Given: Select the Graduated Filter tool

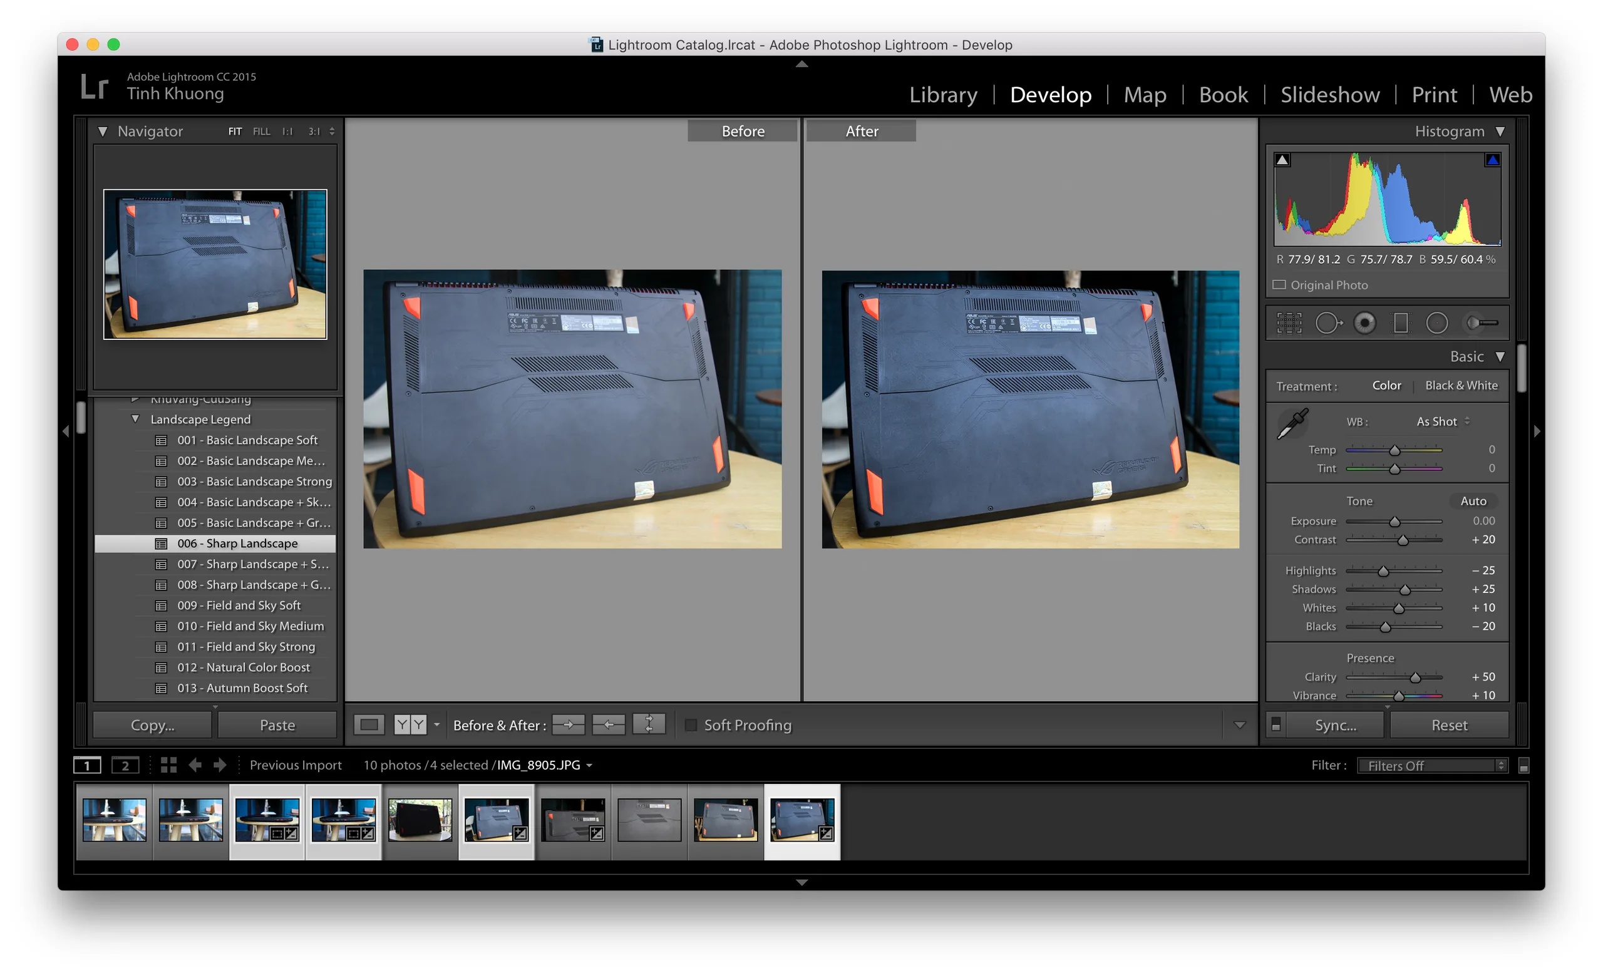Looking at the screenshot, I should tap(1401, 322).
